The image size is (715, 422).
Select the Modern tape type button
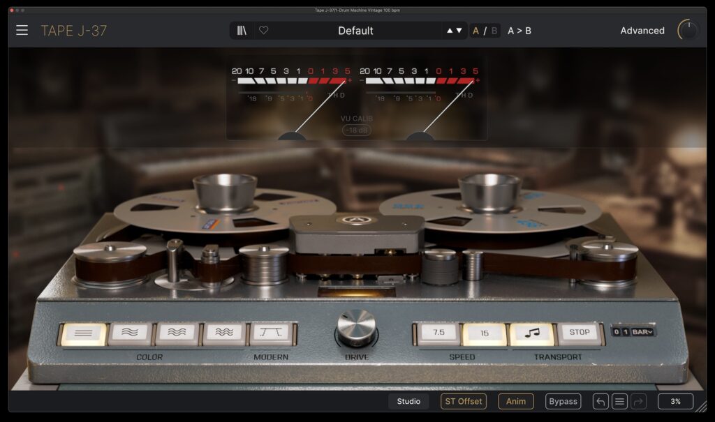(x=272, y=333)
